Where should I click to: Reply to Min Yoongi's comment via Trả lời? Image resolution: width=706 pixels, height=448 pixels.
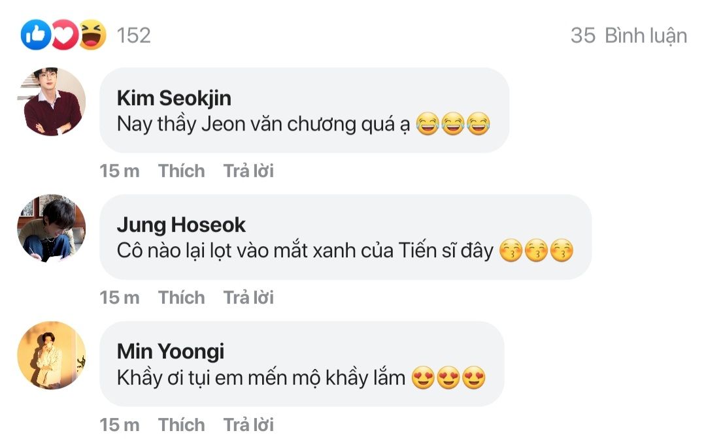[248, 424]
